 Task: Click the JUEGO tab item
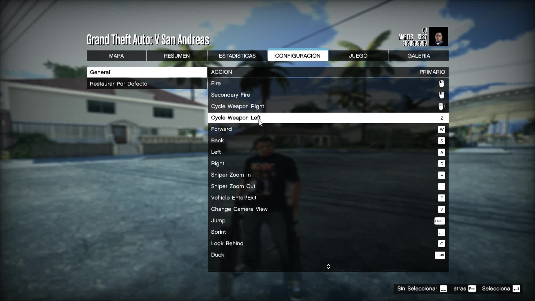click(x=358, y=55)
